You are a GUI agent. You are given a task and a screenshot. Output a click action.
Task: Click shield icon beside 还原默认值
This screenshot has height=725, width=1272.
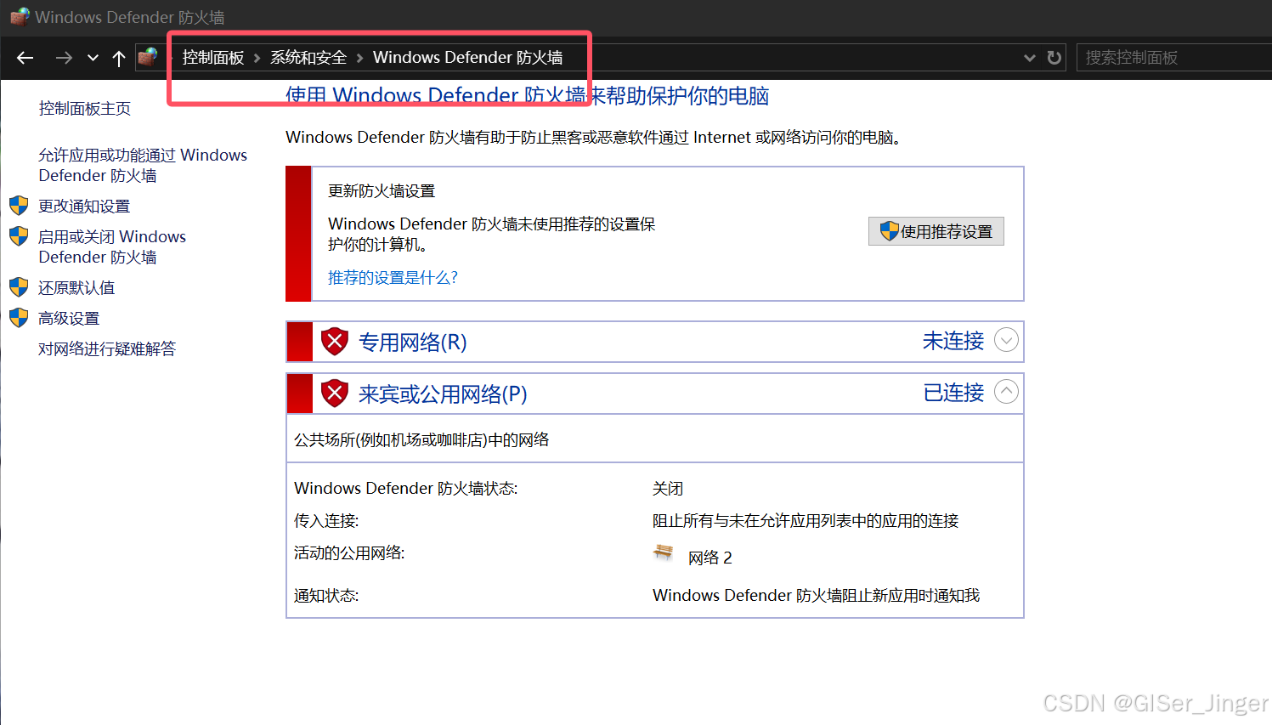(x=19, y=287)
